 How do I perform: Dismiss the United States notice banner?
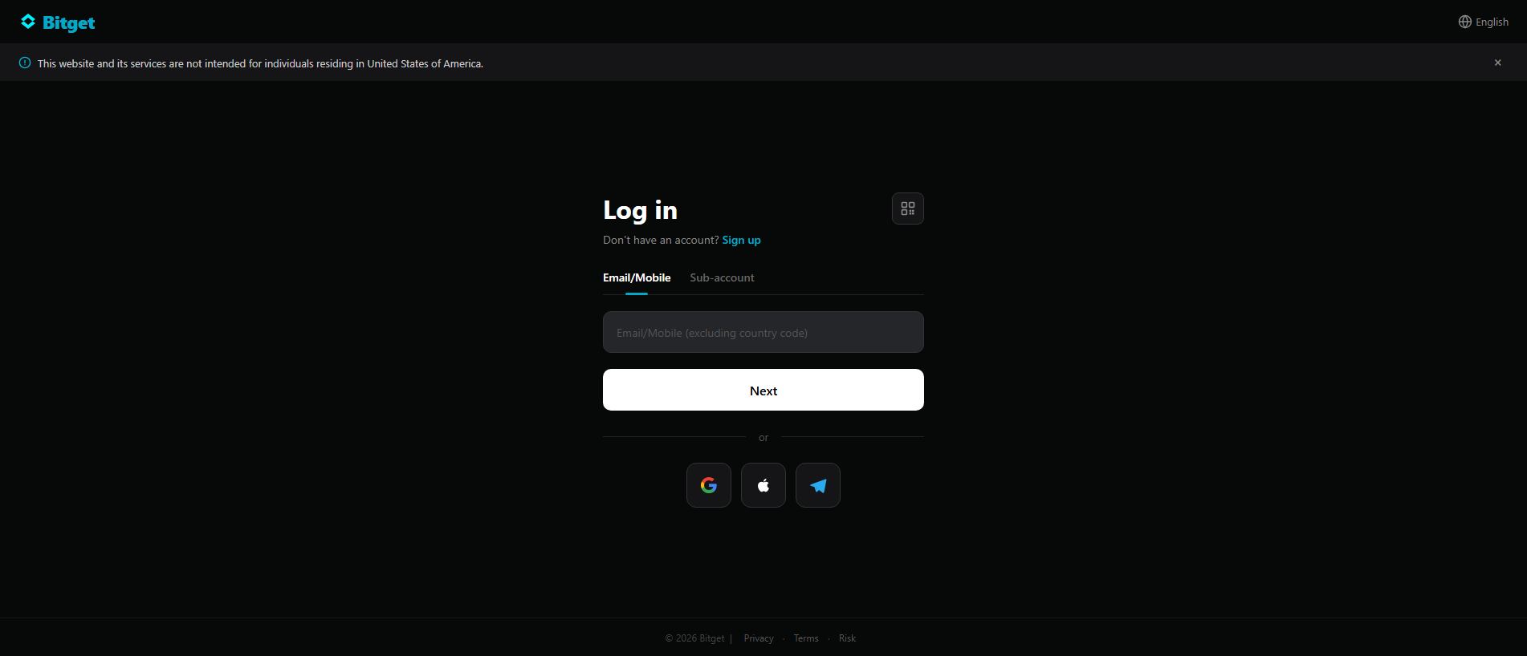[1497, 63]
